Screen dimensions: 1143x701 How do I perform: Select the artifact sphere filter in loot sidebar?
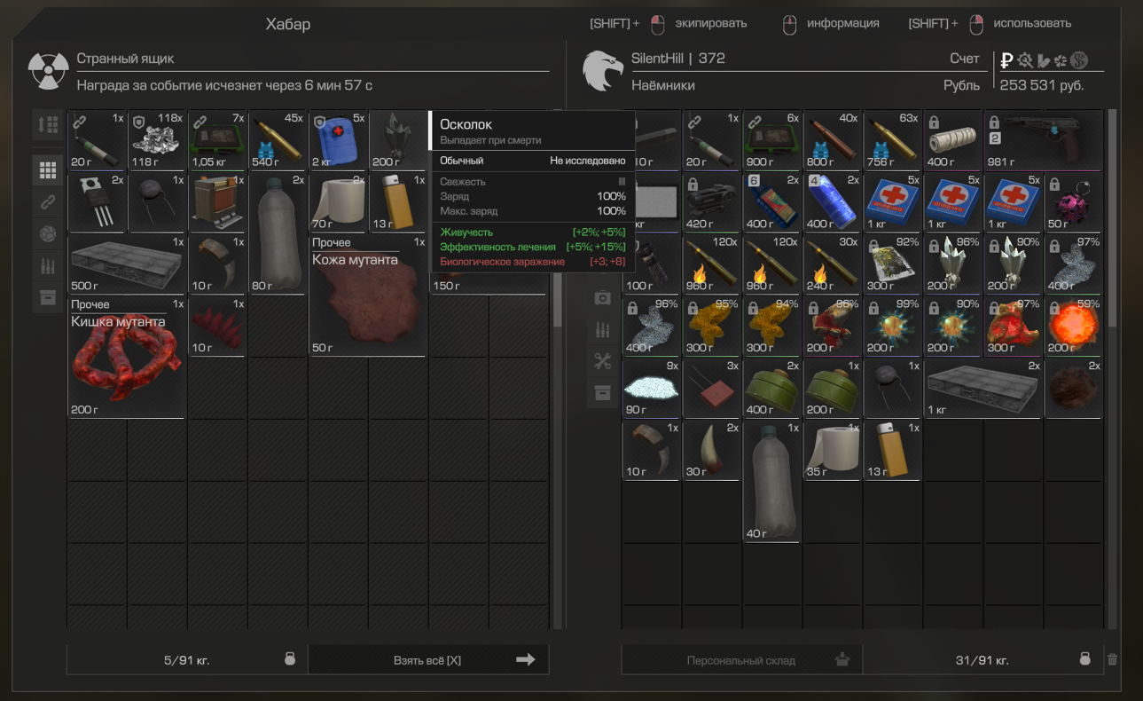(48, 234)
